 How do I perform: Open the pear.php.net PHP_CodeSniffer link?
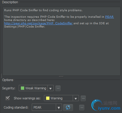pyautogui.click(x=38, y=23)
